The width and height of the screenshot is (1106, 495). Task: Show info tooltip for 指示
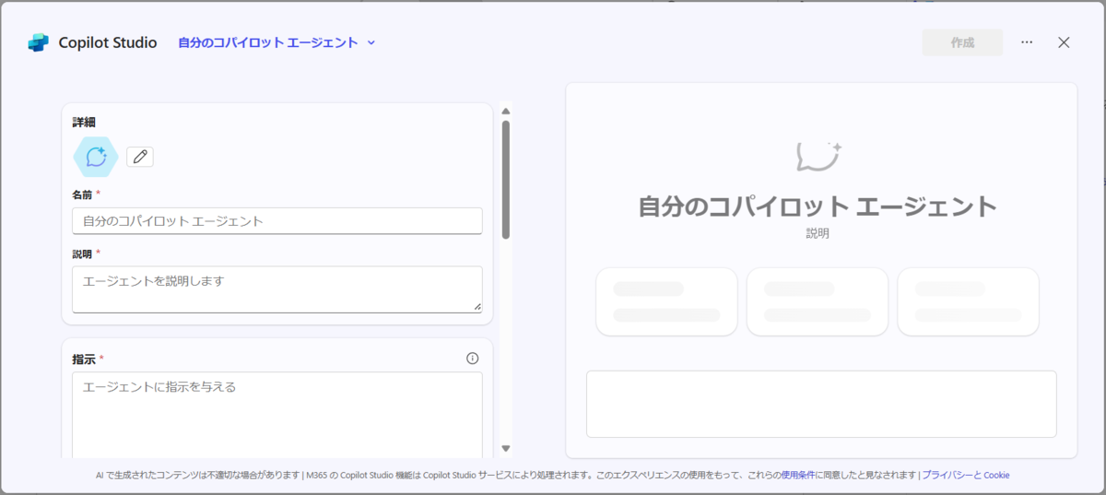(x=473, y=359)
